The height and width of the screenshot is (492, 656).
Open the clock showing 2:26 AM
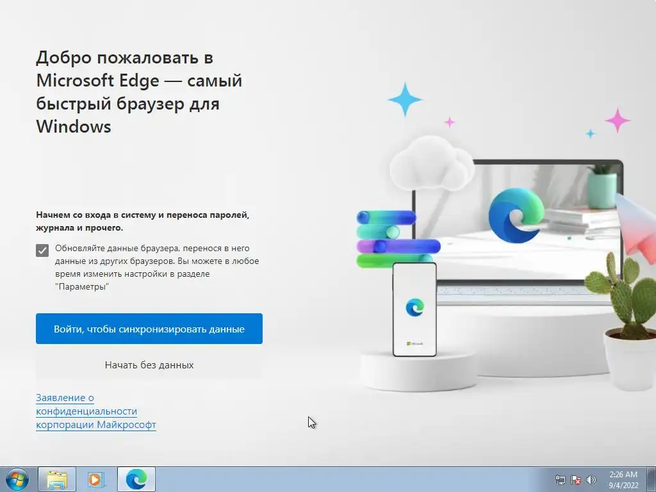point(623,480)
